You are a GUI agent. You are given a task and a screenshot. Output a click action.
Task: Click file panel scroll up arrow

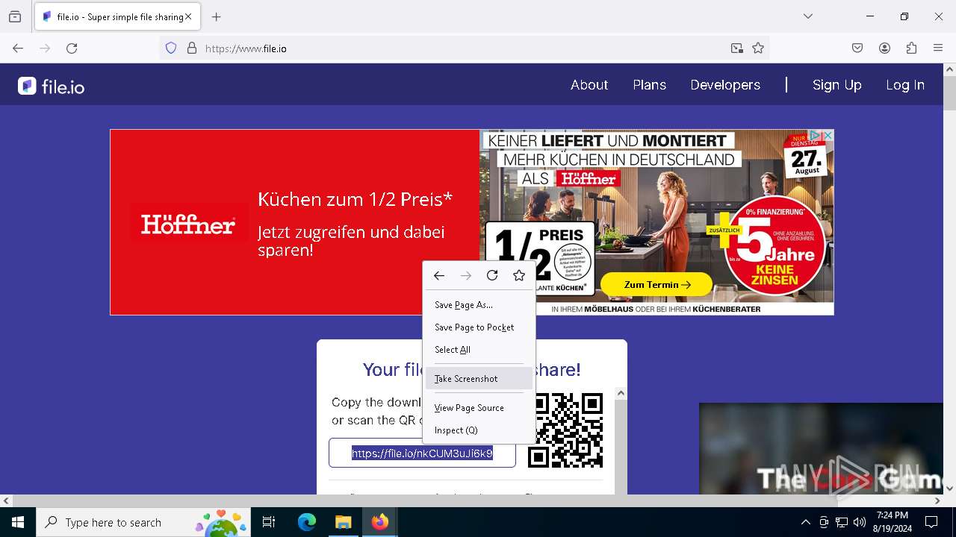621,393
